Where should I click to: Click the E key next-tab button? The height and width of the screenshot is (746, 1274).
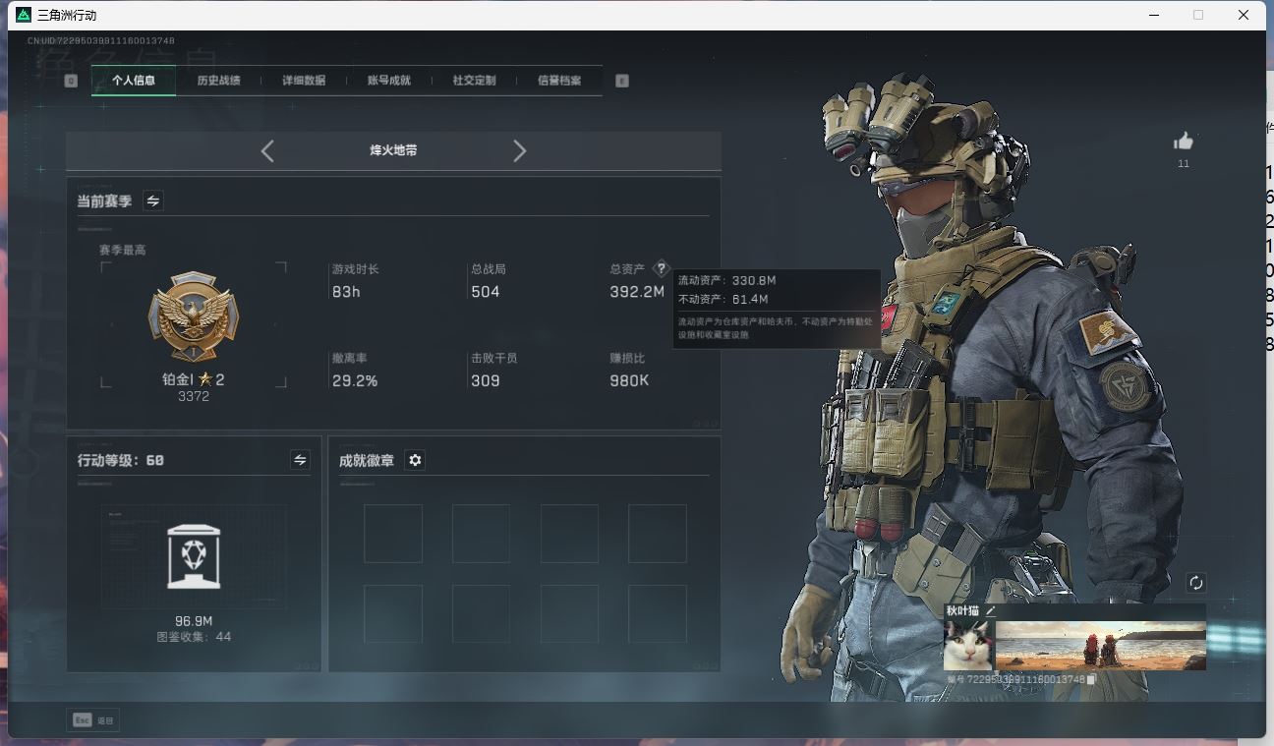[622, 81]
